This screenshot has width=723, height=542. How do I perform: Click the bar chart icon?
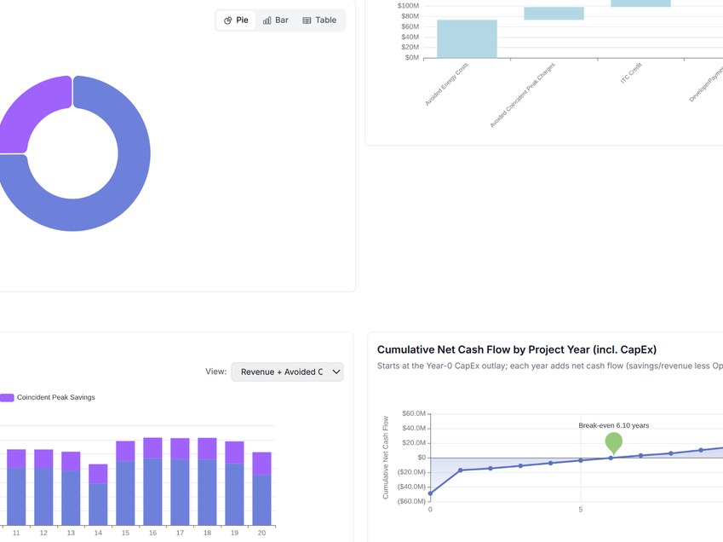pyautogui.click(x=267, y=20)
